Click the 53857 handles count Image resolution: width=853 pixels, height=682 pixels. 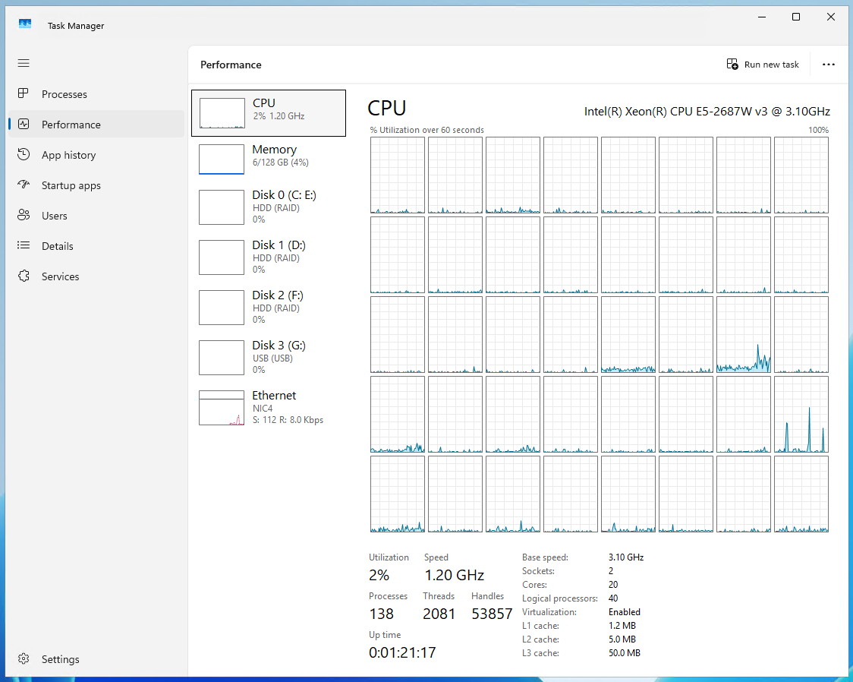point(492,614)
